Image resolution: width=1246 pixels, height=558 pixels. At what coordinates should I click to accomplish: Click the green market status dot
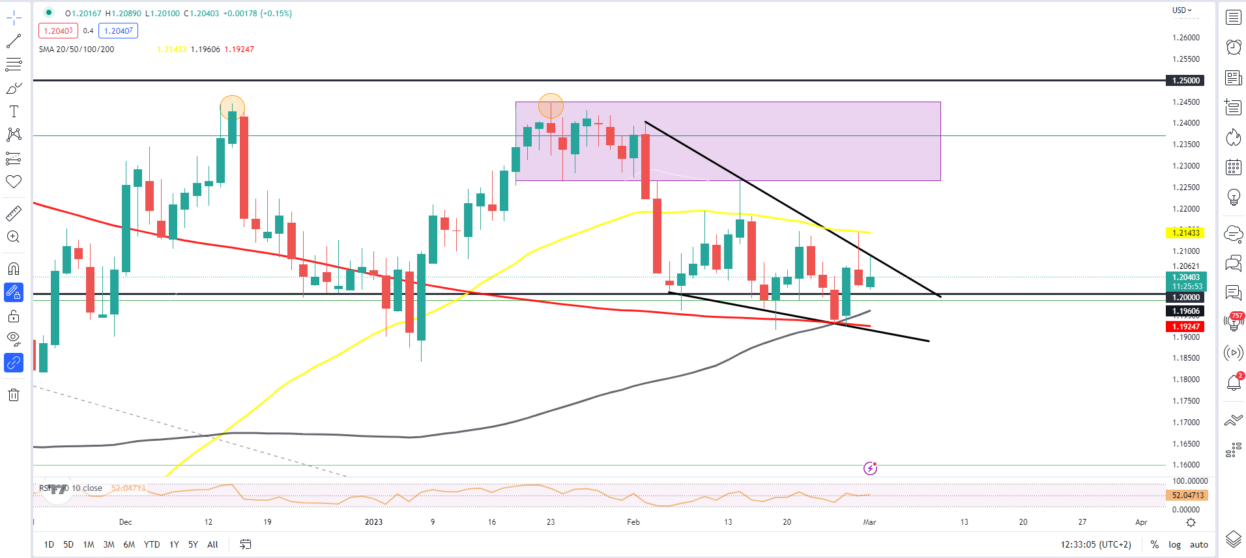click(48, 12)
